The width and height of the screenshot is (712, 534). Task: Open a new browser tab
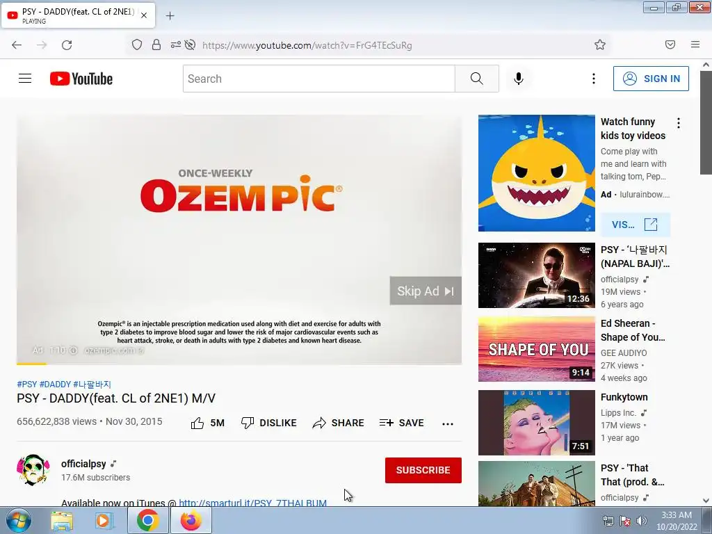click(170, 16)
